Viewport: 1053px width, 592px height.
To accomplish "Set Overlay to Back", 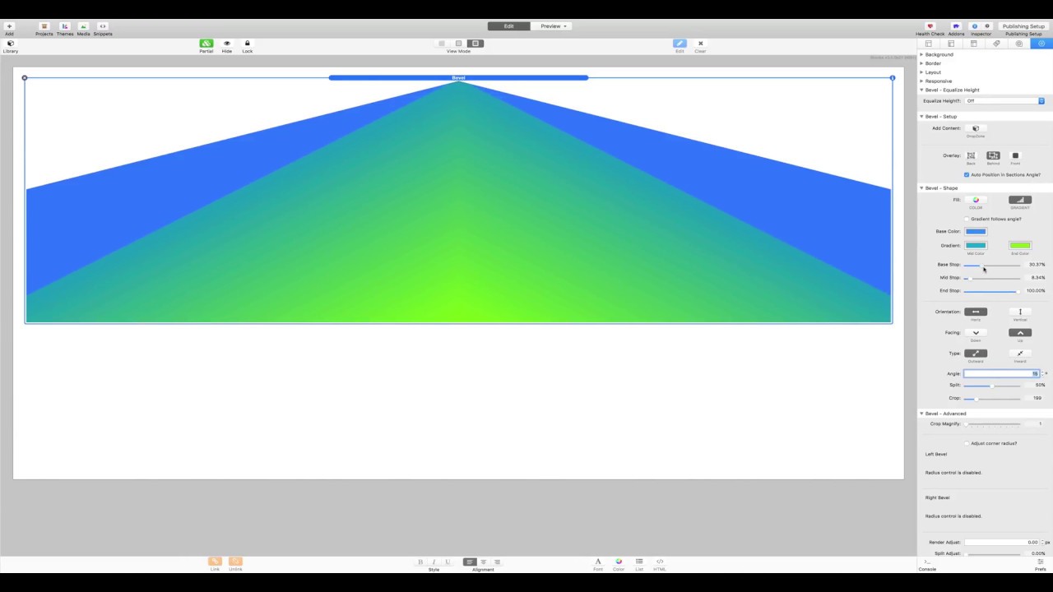I will point(971,155).
